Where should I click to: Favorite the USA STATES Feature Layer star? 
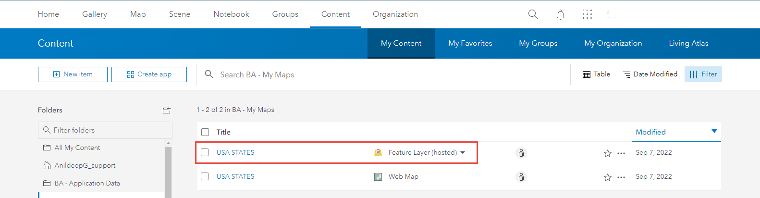point(608,153)
